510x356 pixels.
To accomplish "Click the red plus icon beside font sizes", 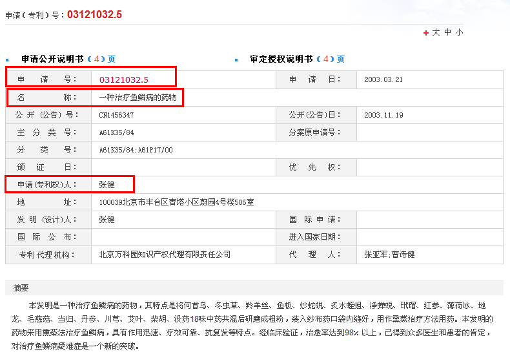I will (426, 33).
